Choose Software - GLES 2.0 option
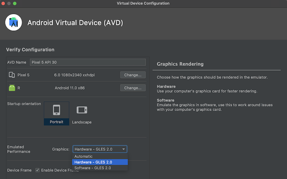Screen dimensions: 287x179 pyautogui.click(x=100, y=168)
